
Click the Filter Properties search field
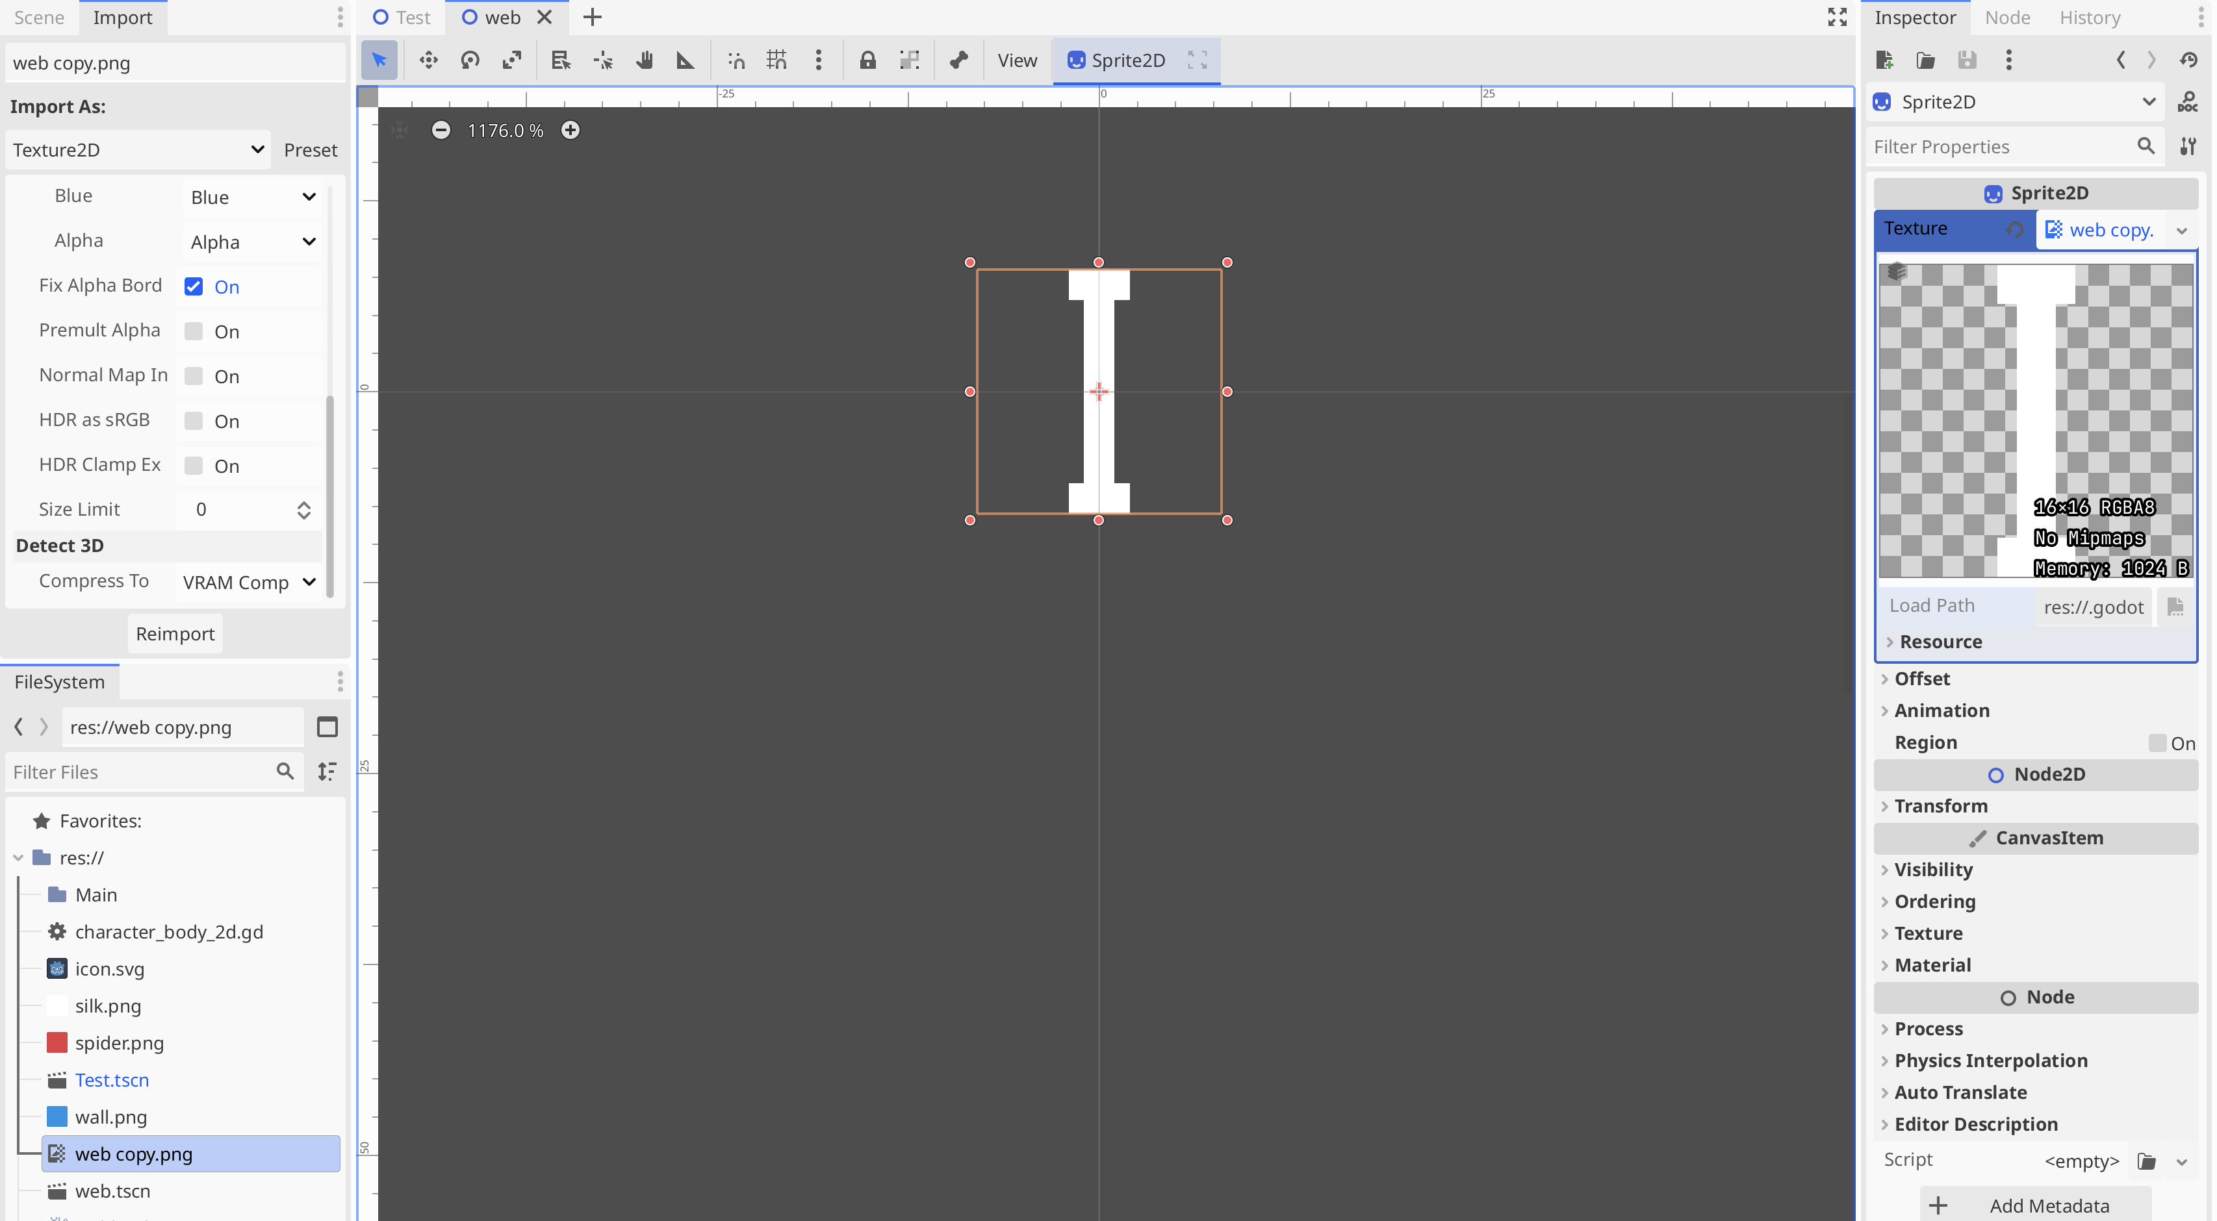pyautogui.click(x=2001, y=147)
